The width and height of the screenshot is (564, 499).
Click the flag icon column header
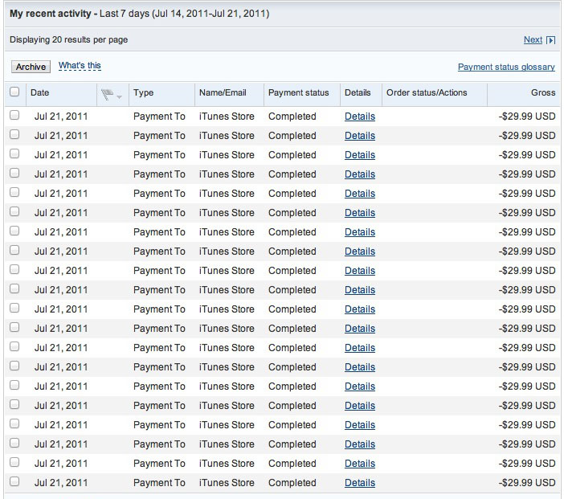(x=107, y=94)
